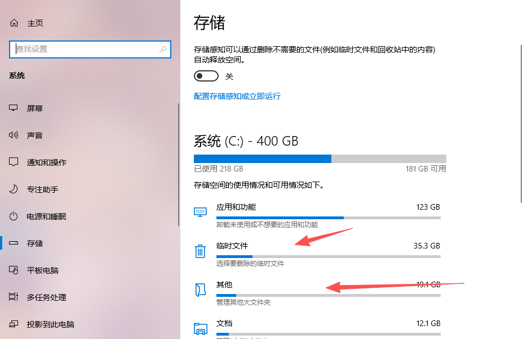
Task: Open the Storage settings page
Action: [35, 243]
